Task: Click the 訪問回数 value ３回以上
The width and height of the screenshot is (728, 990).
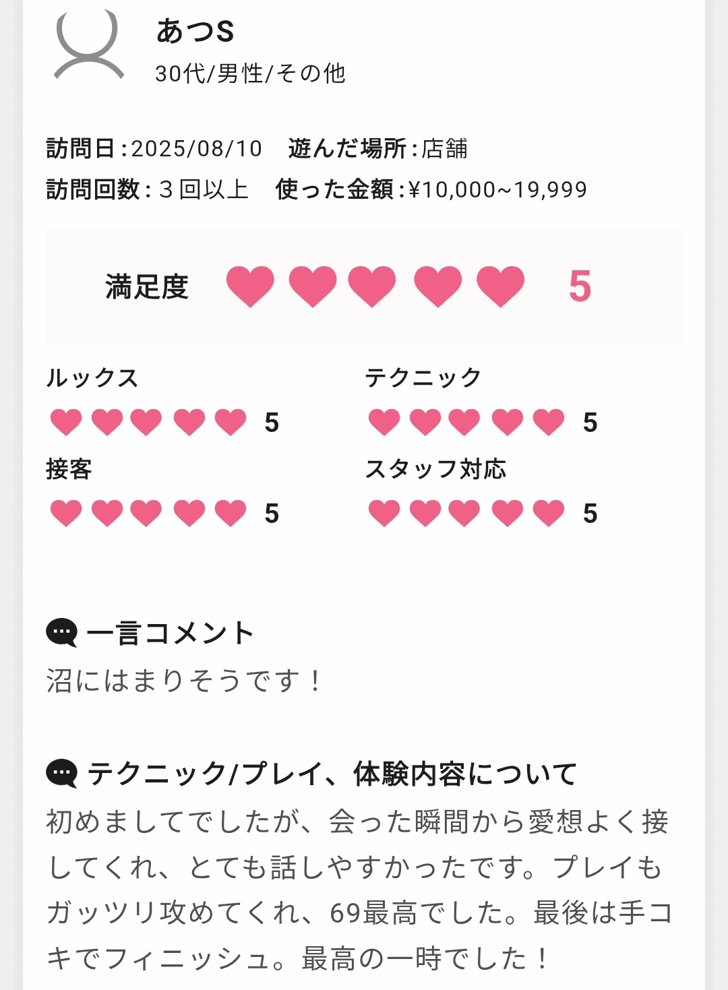Action: click(x=204, y=190)
